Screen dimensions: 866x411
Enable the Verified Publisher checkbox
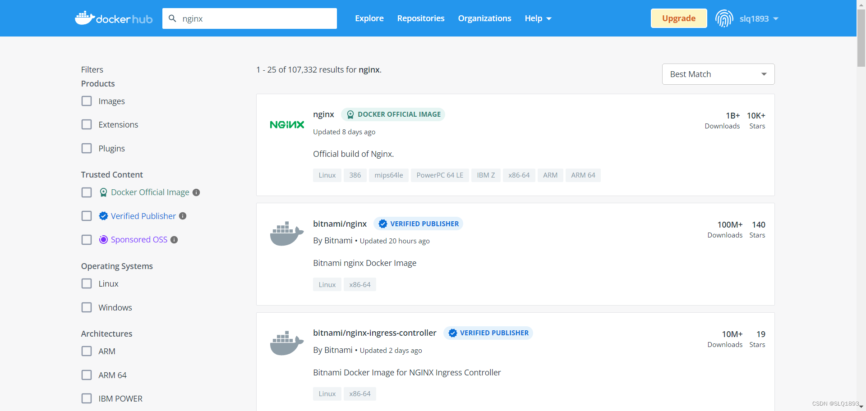click(x=87, y=216)
